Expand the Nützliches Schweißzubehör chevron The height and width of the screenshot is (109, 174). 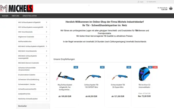46,99
